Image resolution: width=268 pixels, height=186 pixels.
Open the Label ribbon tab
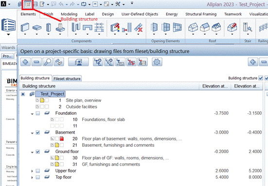point(89,14)
